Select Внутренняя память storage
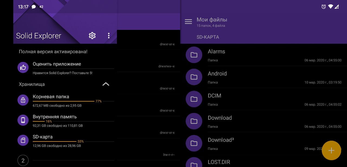Screen dimensions: 347x167 pyautogui.click(x=66, y=121)
